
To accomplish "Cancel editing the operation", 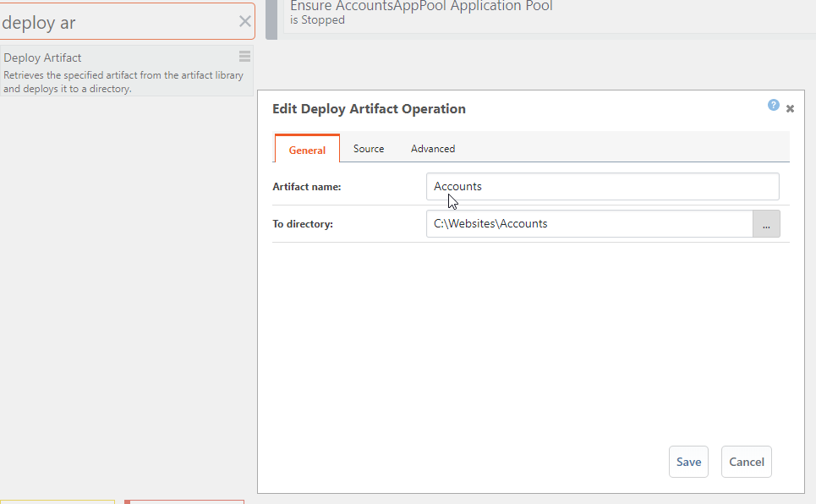I will pyautogui.click(x=746, y=462).
